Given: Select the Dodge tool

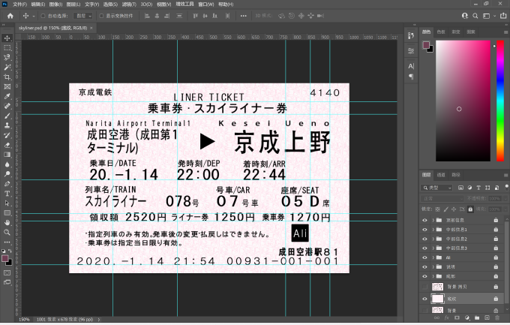Looking at the screenshot, I should pyautogui.click(x=7, y=174).
